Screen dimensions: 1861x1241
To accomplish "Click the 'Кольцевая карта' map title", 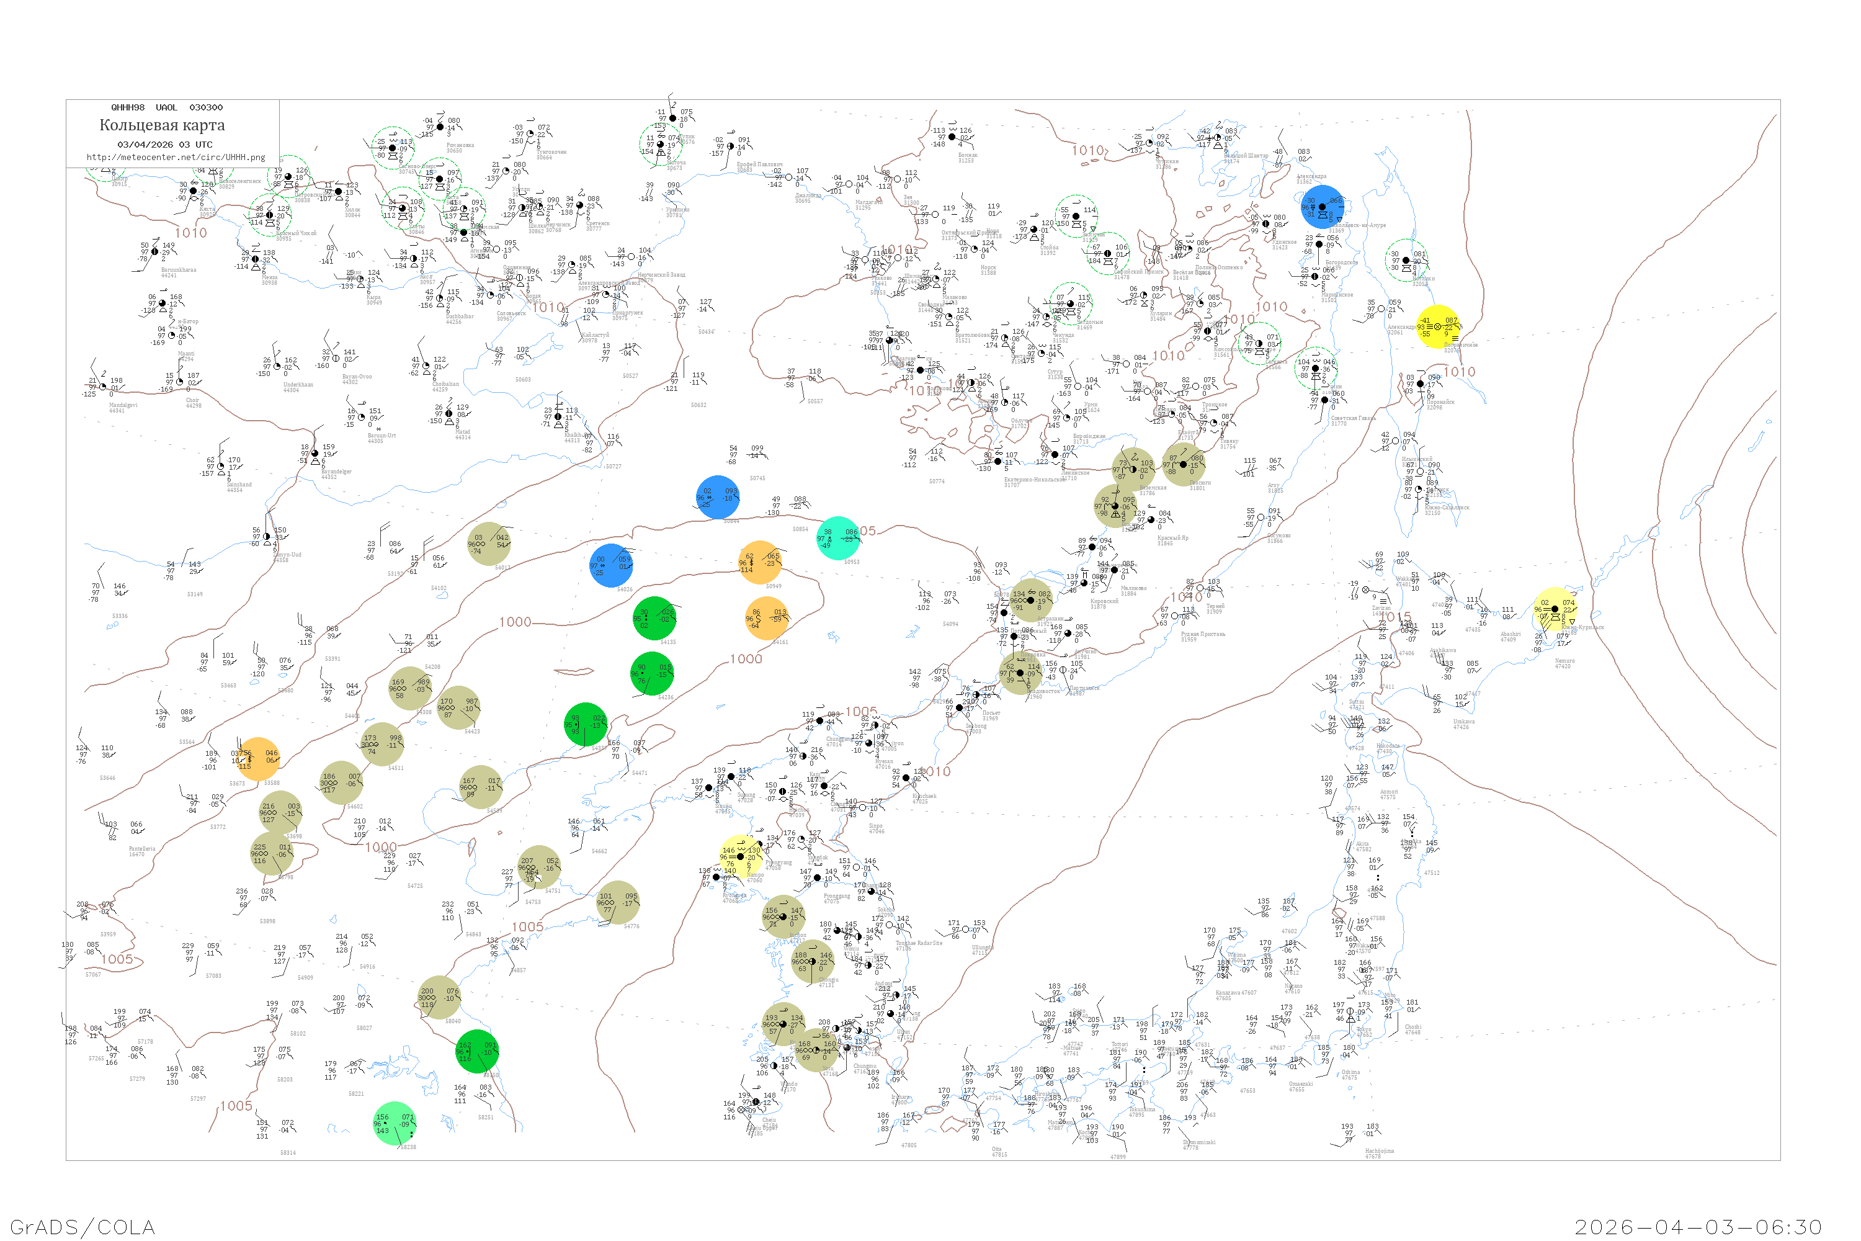I will pos(162,125).
